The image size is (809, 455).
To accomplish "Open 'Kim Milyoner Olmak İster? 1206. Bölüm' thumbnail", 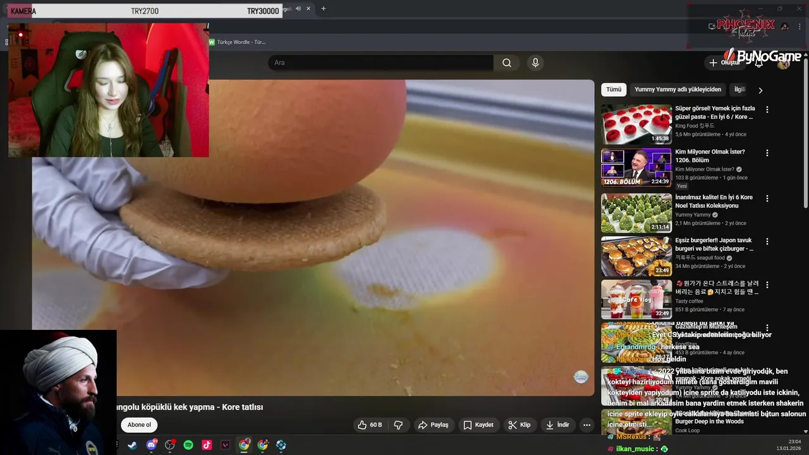I will (636, 167).
